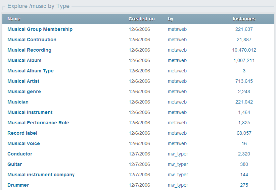The height and width of the screenshot is (190, 276).
Task: Select the 12/7/2006 date in Guitar row
Action: (139, 164)
